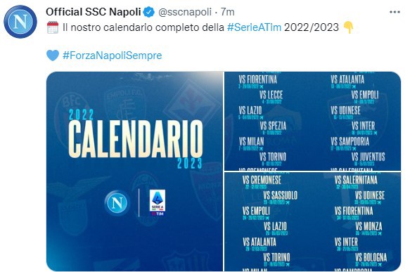
Task: Click the tweet text about calendario completo
Action: [x=201, y=27]
